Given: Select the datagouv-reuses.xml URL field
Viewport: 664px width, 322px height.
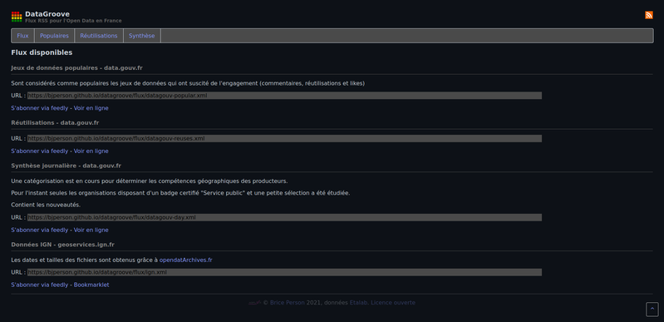Looking at the screenshot, I should (284, 139).
